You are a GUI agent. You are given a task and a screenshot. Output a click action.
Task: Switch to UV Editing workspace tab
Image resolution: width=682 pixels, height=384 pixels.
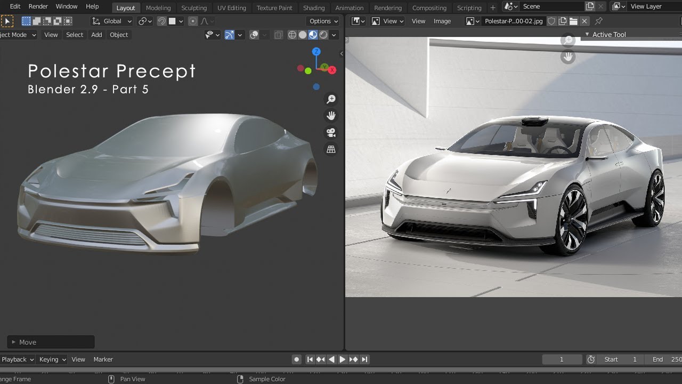(x=232, y=8)
